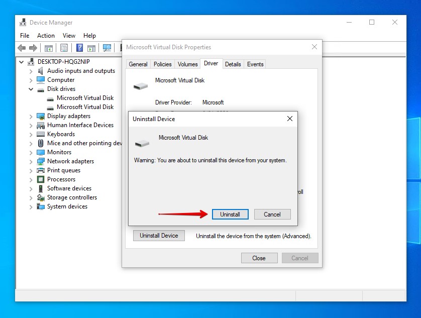421x318 pixels.
Task: Click the Software devices category icon
Action: (x=41, y=188)
